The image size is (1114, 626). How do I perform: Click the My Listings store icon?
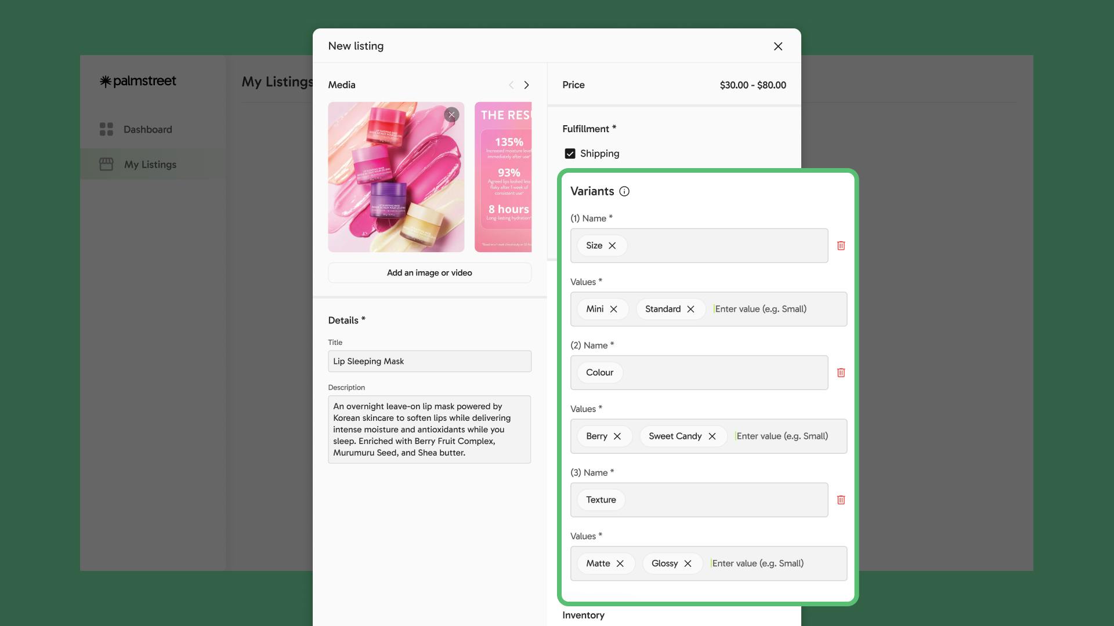coord(106,165)
